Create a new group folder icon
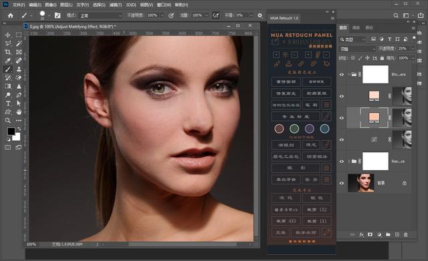Image resolution: width=428 pixels, height=261 pixels. pyautogui.click(x=388, y=234)
